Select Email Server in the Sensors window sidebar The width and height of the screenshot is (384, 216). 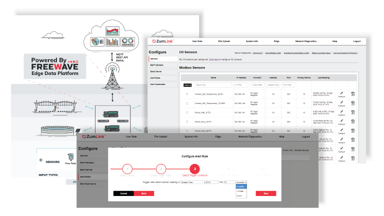tap(163, 71)
